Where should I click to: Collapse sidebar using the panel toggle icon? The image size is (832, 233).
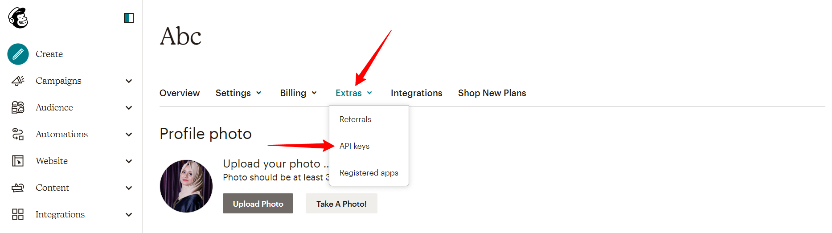[129, 18]
